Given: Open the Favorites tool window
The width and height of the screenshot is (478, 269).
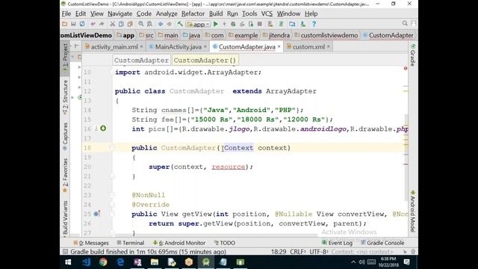Looking at the screenshot, I should click(65, 175).
